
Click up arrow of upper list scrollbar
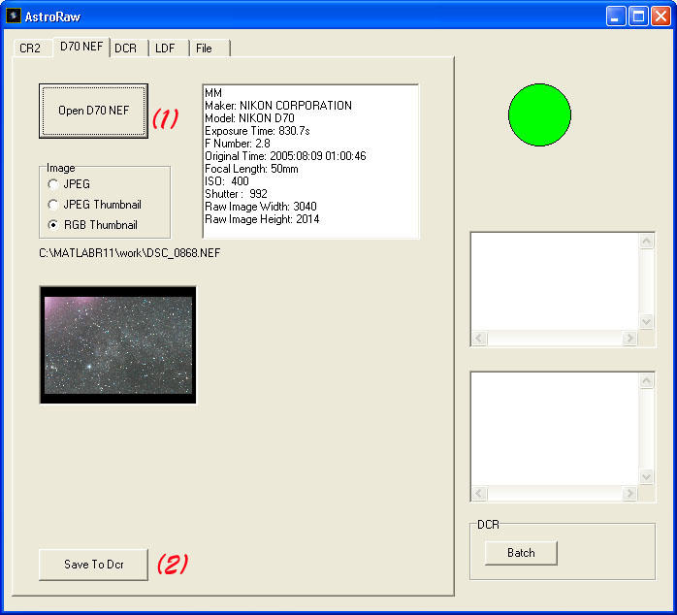646,241
